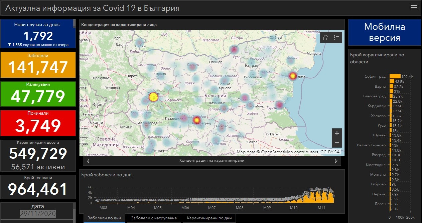Open the hamburger menu in the header
The width and height of the screenshot is (422, 223).
[x=414, y=8]
